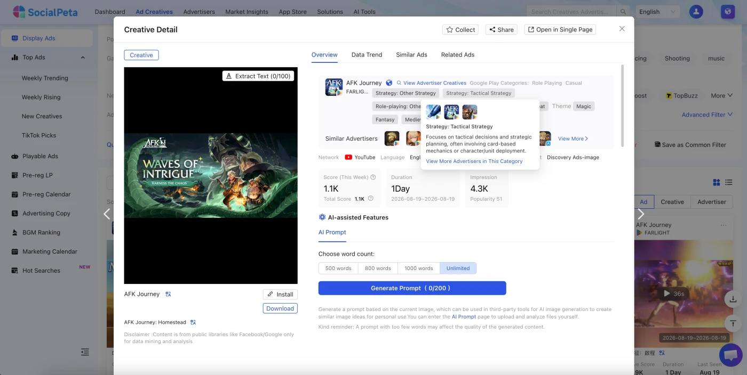Toggle the Advertiser segment in background list
747x375 pixels.
pyautogui.click(x=712, y=202)
